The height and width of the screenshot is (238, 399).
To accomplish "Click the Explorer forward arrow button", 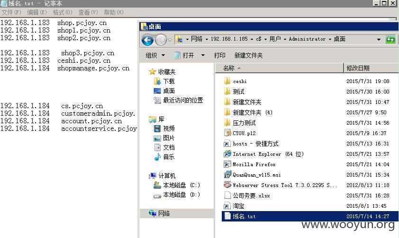I will (x=161, y=40).
